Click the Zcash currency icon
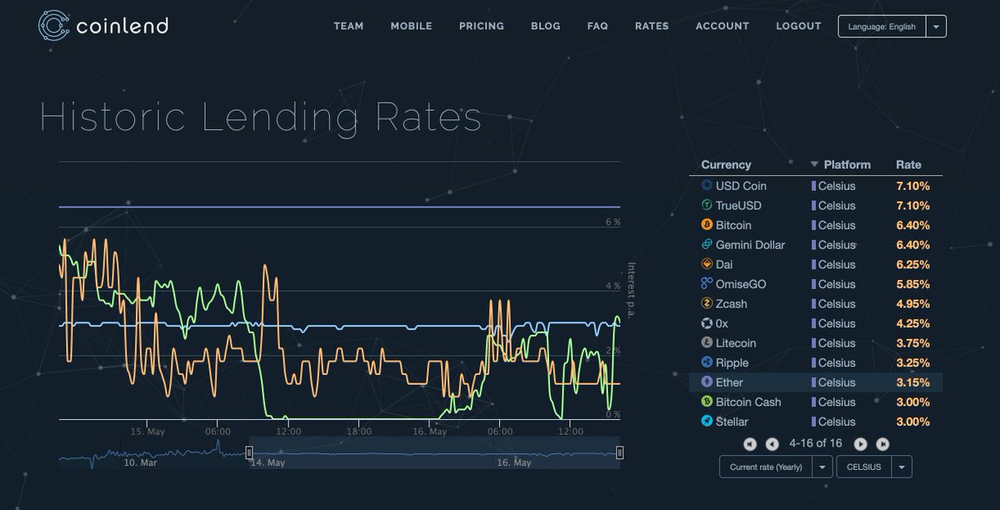 pyautogui.click(x=707, y=304)
